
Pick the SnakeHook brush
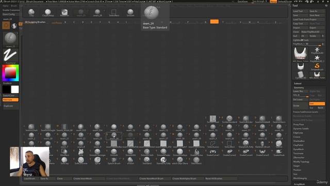coord(279,152)
